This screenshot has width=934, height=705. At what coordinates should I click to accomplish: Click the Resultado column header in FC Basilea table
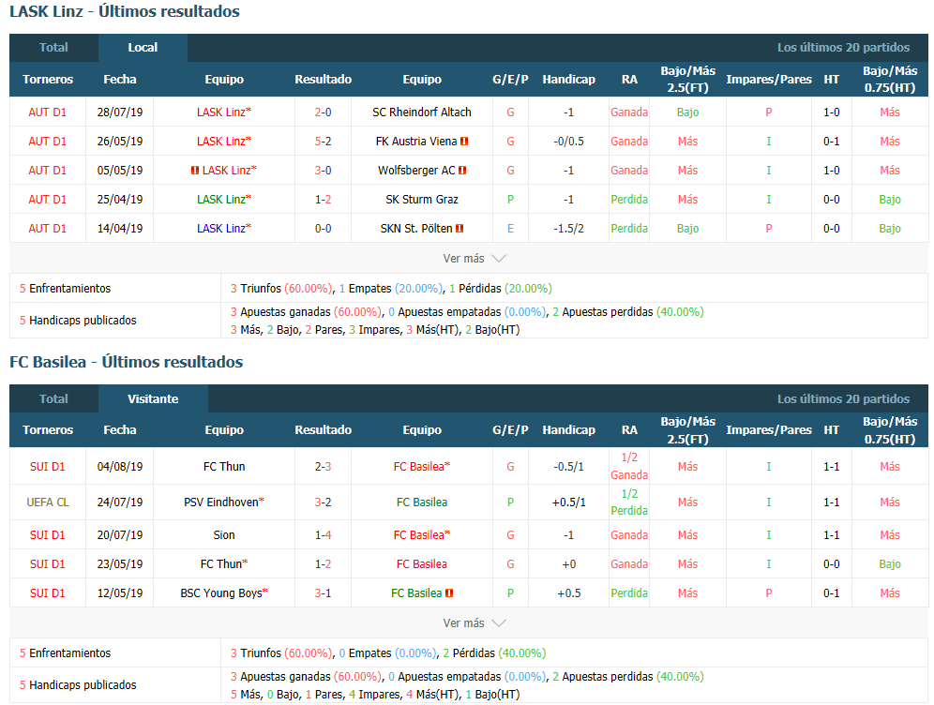tap(323, 430)
